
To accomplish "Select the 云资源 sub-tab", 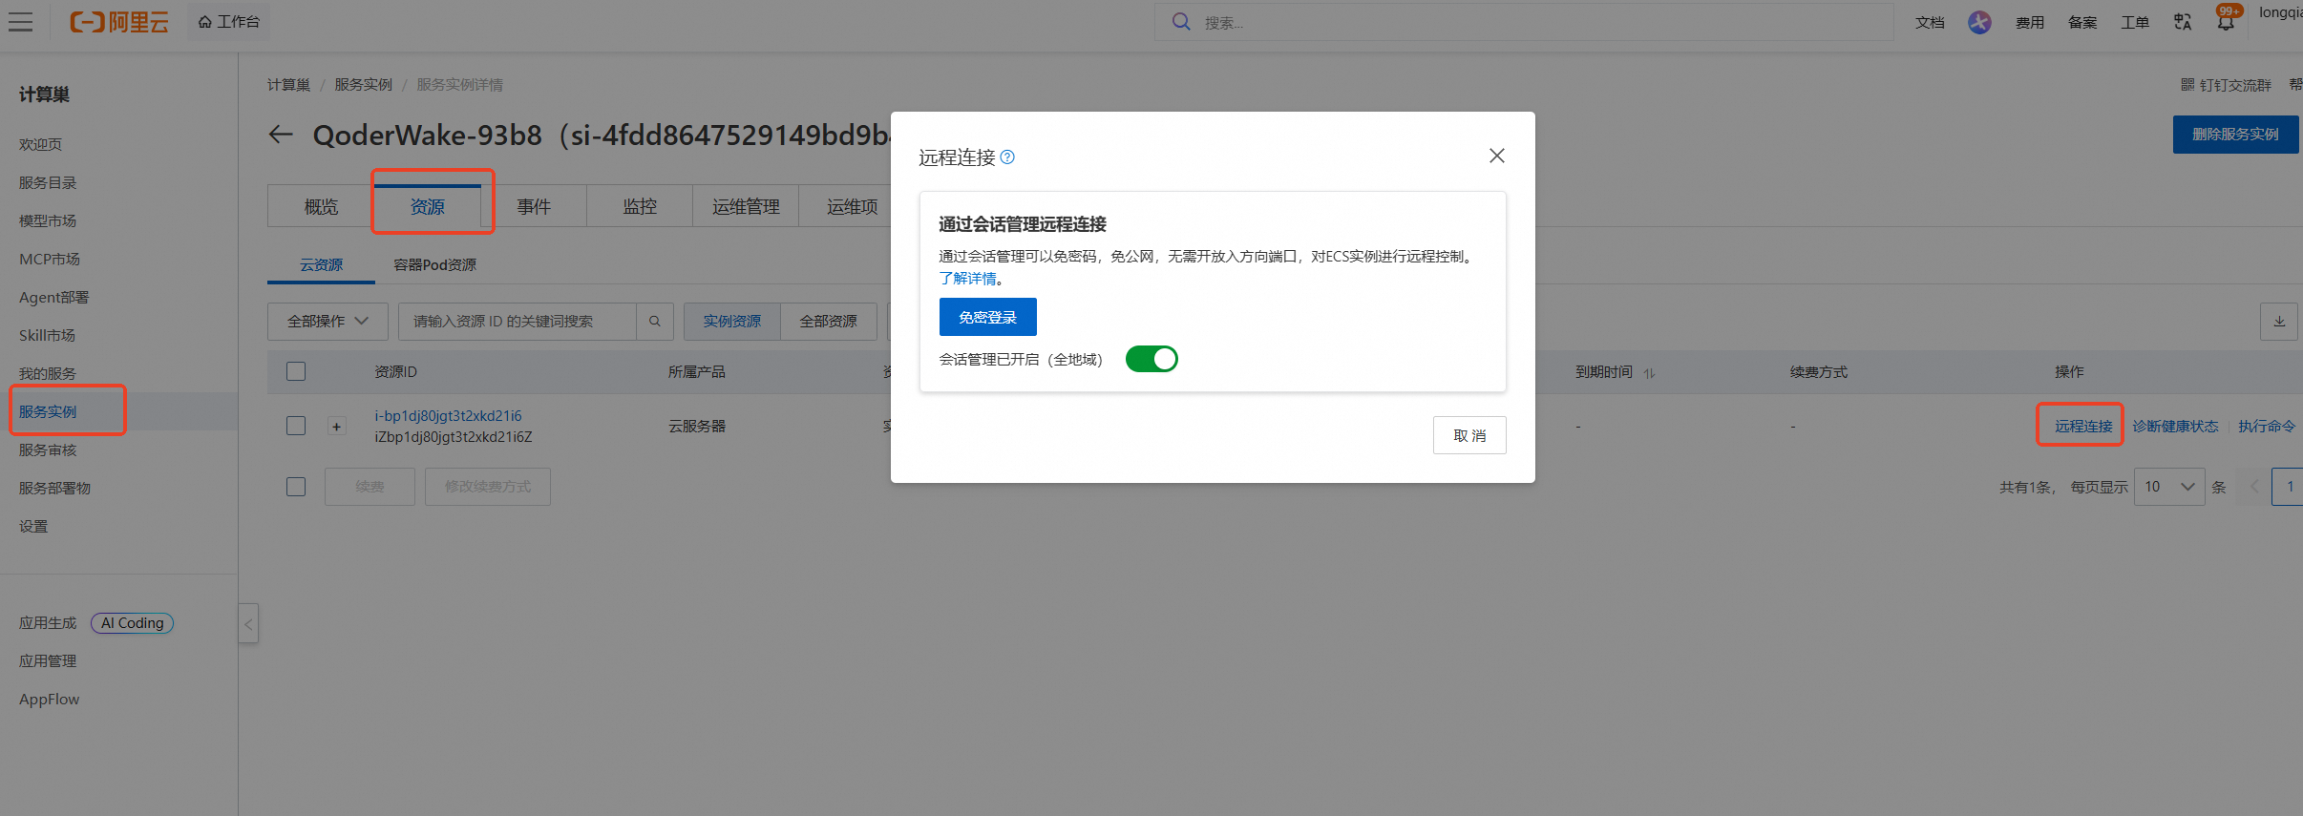I will coord(321,264).
